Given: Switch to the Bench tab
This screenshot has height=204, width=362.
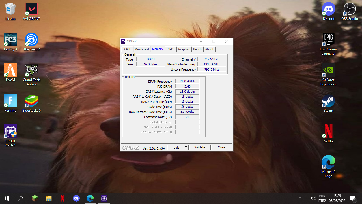Looking at the screenshot, I should pyautogui.click(x=197, y=49).
